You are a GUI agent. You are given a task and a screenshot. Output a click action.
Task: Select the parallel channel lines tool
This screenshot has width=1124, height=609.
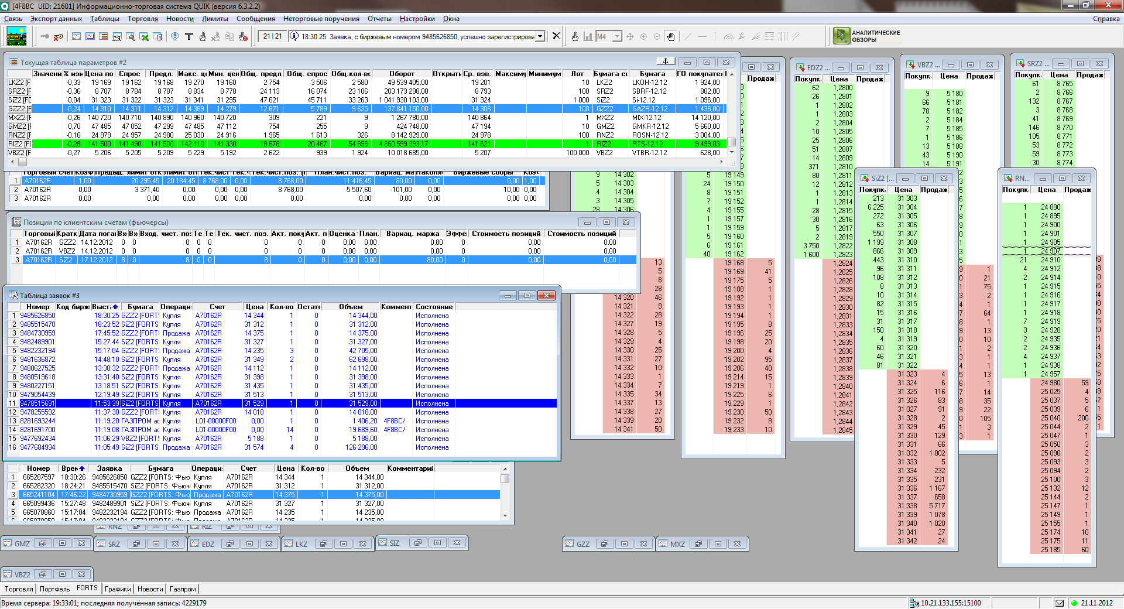pyautogui.click(x=796, y=36)
